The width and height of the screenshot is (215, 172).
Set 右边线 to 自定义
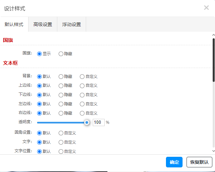(x=82, y=113)
